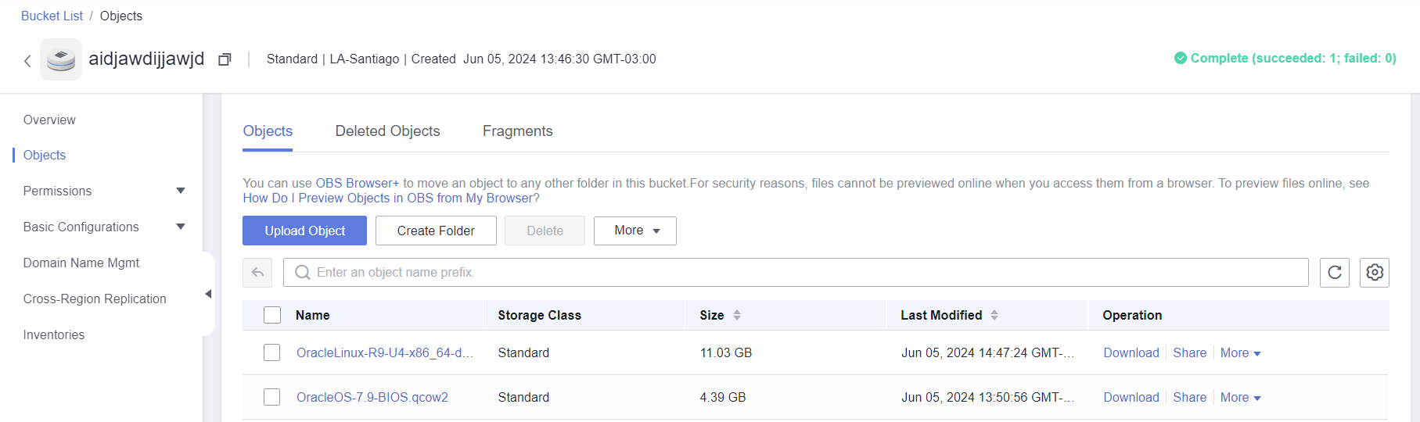Click the bucket icon thumbnail
The image size is (1420, 422).
point(61,59)
